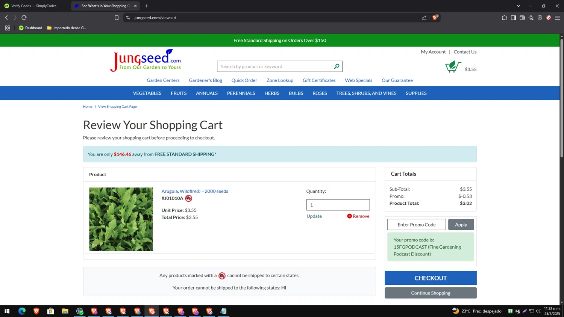Viewport: 564px width, 317px height.
Task: Click the Jungseed.com logo
Action: [x=146, y=60]
